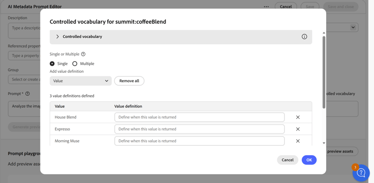Open the Value dropdown under Add value definition
Image resolution: width=374 pixels, height=183 pixels.
pyautogui.click(x=81, y=81)
